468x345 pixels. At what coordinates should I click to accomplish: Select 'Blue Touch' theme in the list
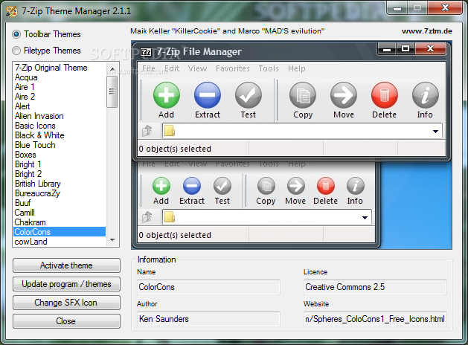[60, 145]
